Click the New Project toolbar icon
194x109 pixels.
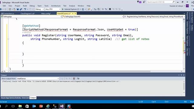[x=10, y=9]
